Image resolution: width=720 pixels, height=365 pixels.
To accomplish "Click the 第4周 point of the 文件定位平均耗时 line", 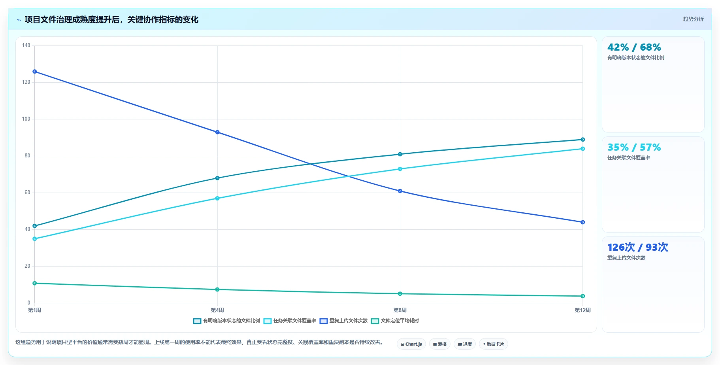I will (217, 289).
